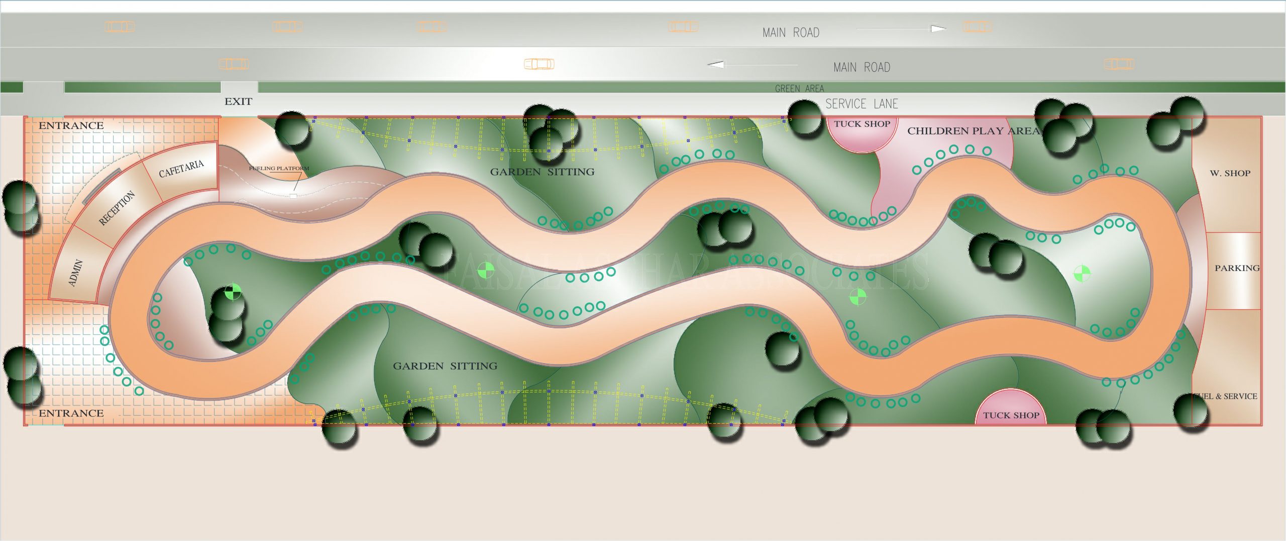Image resolution: width=1286 pixels, height=541 pixels.
Task: Click the SERVICE LANE text label
Action: point(862,104)
